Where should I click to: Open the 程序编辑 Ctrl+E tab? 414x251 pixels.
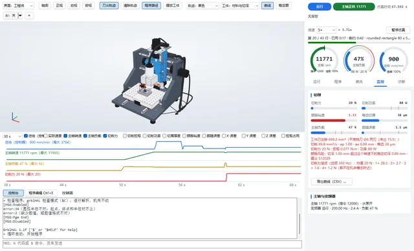pos(41,193)
